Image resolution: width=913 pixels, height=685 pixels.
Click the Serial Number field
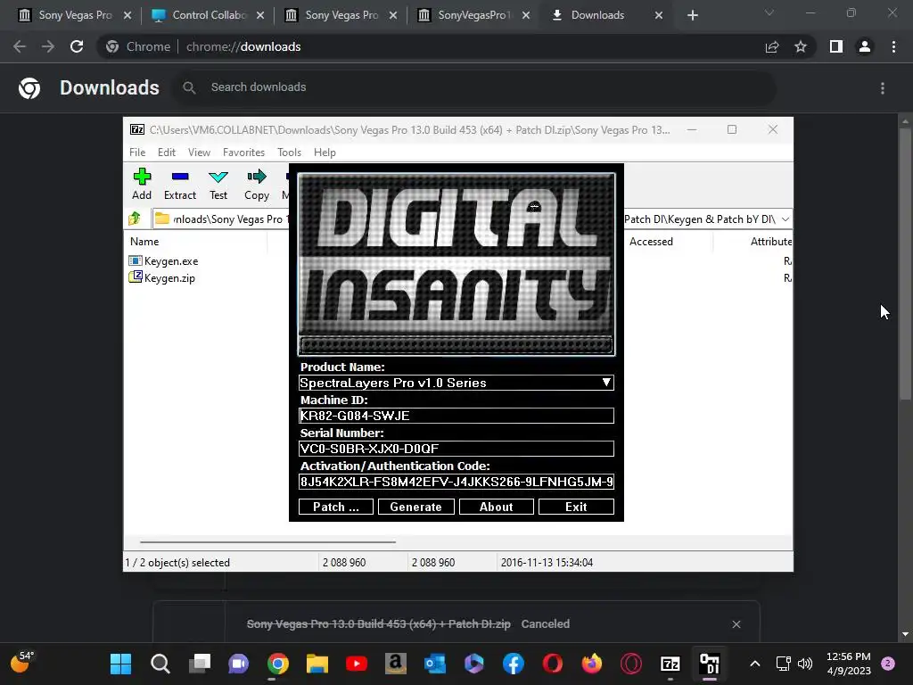coord(456,449)
